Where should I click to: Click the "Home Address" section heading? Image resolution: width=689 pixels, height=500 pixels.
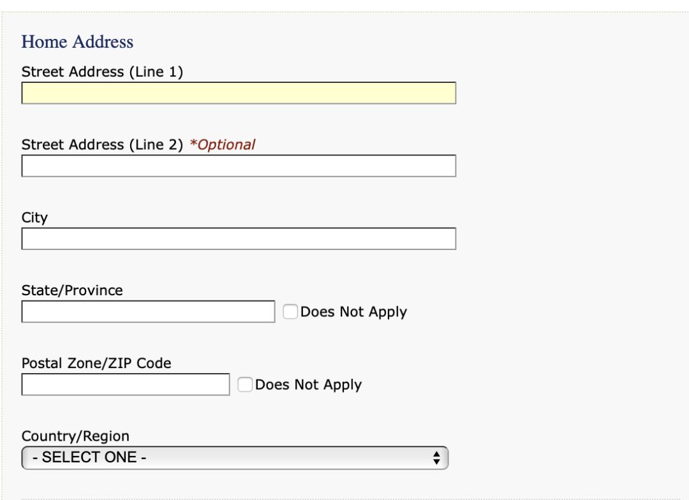(x=77, y=41)
